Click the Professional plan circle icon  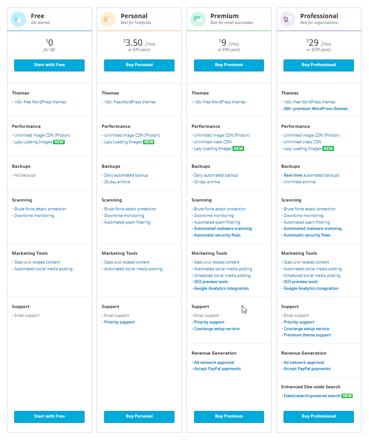pyautogui.click(x=288, y=19)
